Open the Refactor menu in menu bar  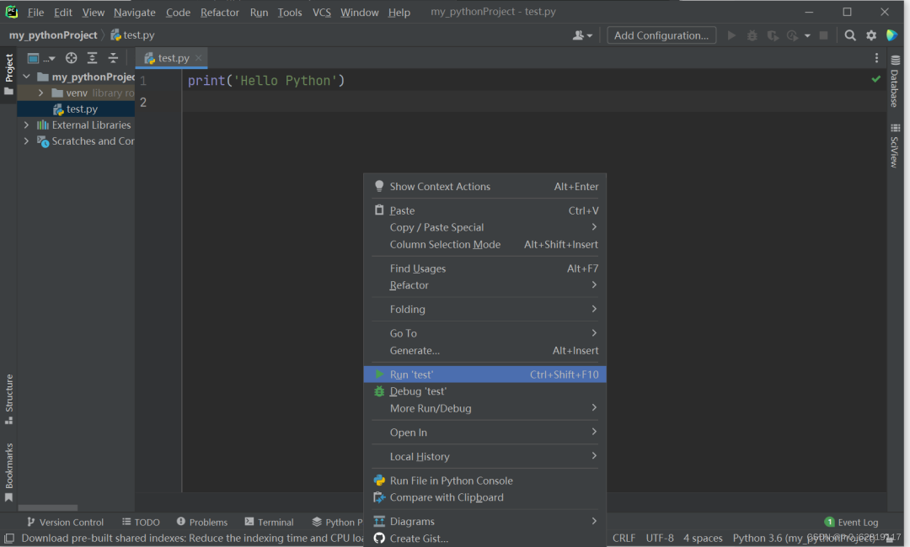click(220, 12)
